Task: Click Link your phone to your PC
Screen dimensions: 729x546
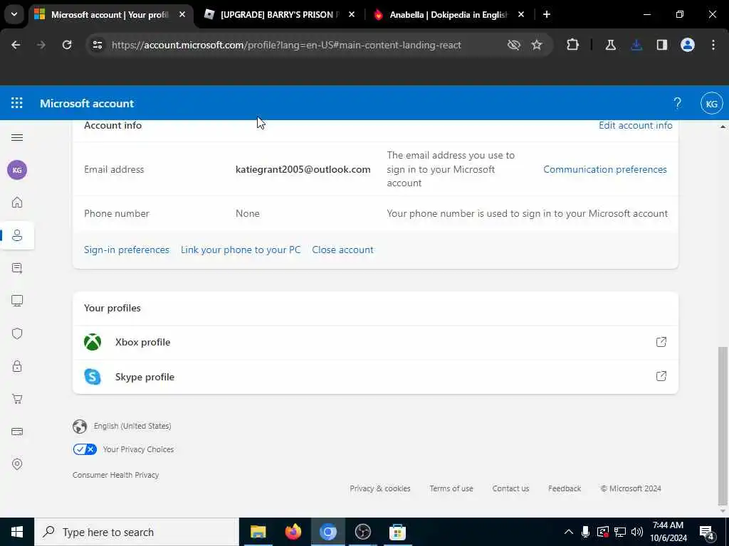Action: [241, 250]
